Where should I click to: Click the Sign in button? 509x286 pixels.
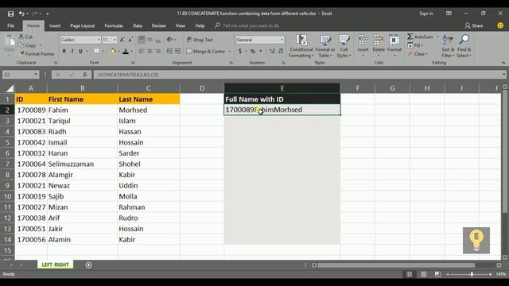pyautogui.click(x=426, y=14)
